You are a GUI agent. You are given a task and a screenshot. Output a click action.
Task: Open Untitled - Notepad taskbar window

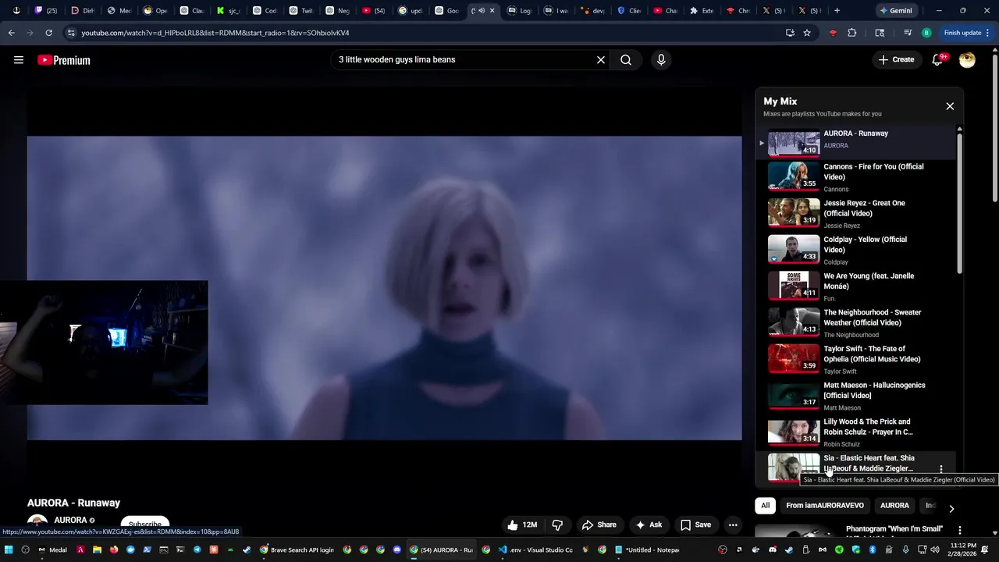tap(647, 550)
